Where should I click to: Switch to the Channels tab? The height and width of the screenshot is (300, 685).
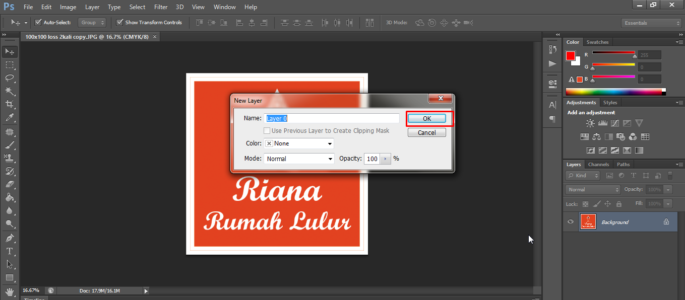tap(598, 164)
